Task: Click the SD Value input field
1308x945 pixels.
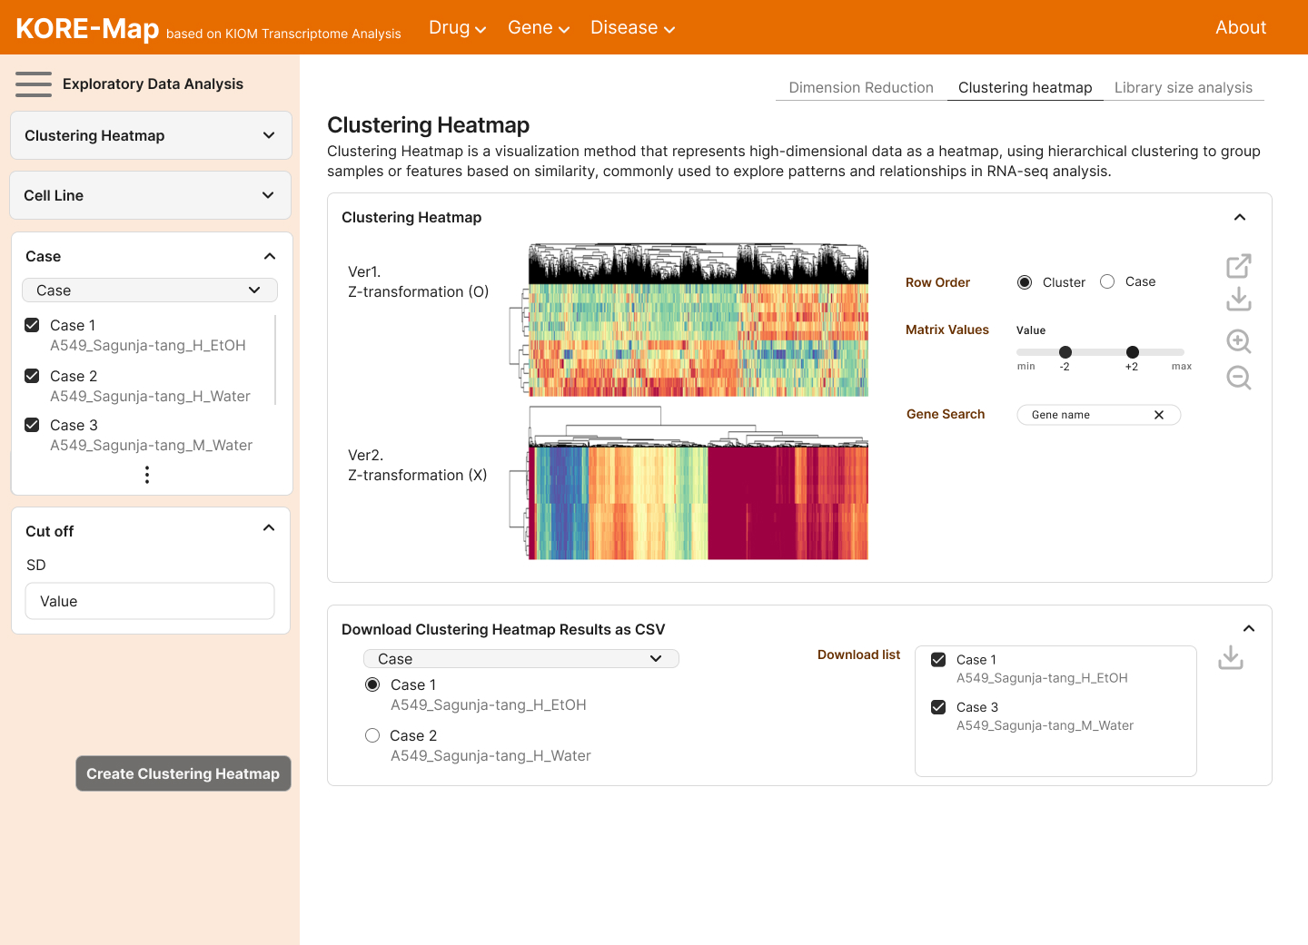Action: coord(150,601)
